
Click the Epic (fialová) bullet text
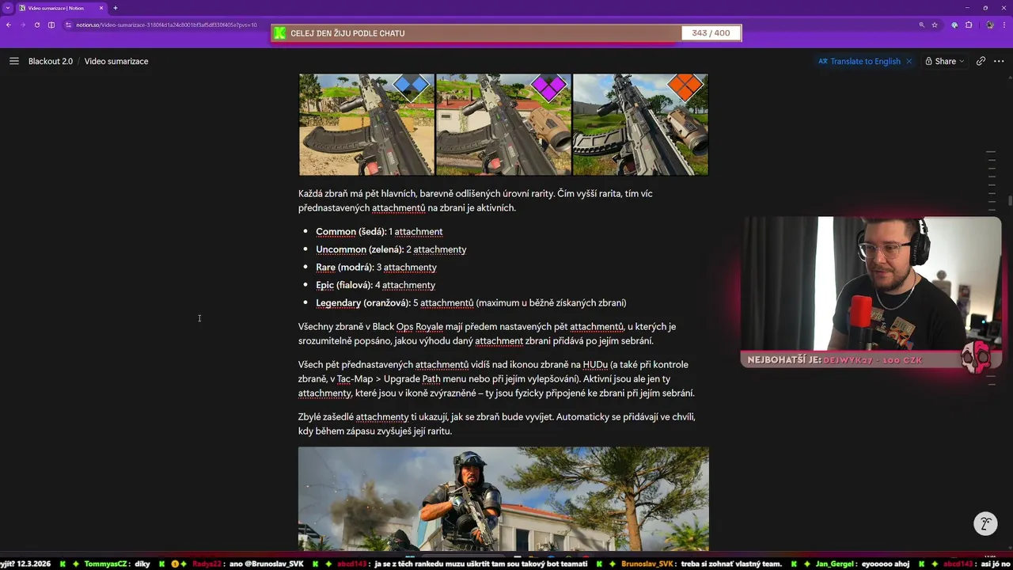click(375, 285)
